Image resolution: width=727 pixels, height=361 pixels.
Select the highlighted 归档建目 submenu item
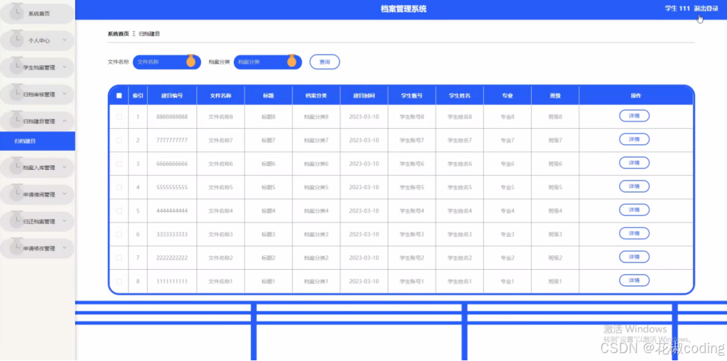coord(37,141)
